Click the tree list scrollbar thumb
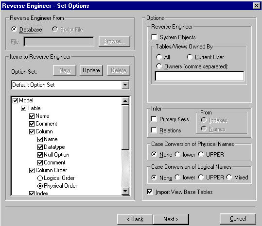 tap(125, 127)
